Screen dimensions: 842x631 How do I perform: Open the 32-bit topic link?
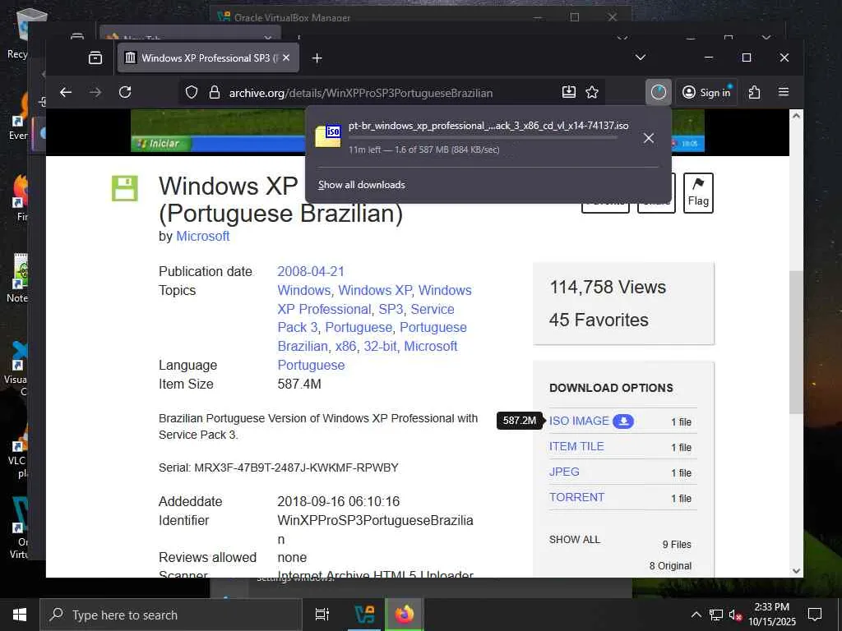pyautogui.click(x=380, y=346)
